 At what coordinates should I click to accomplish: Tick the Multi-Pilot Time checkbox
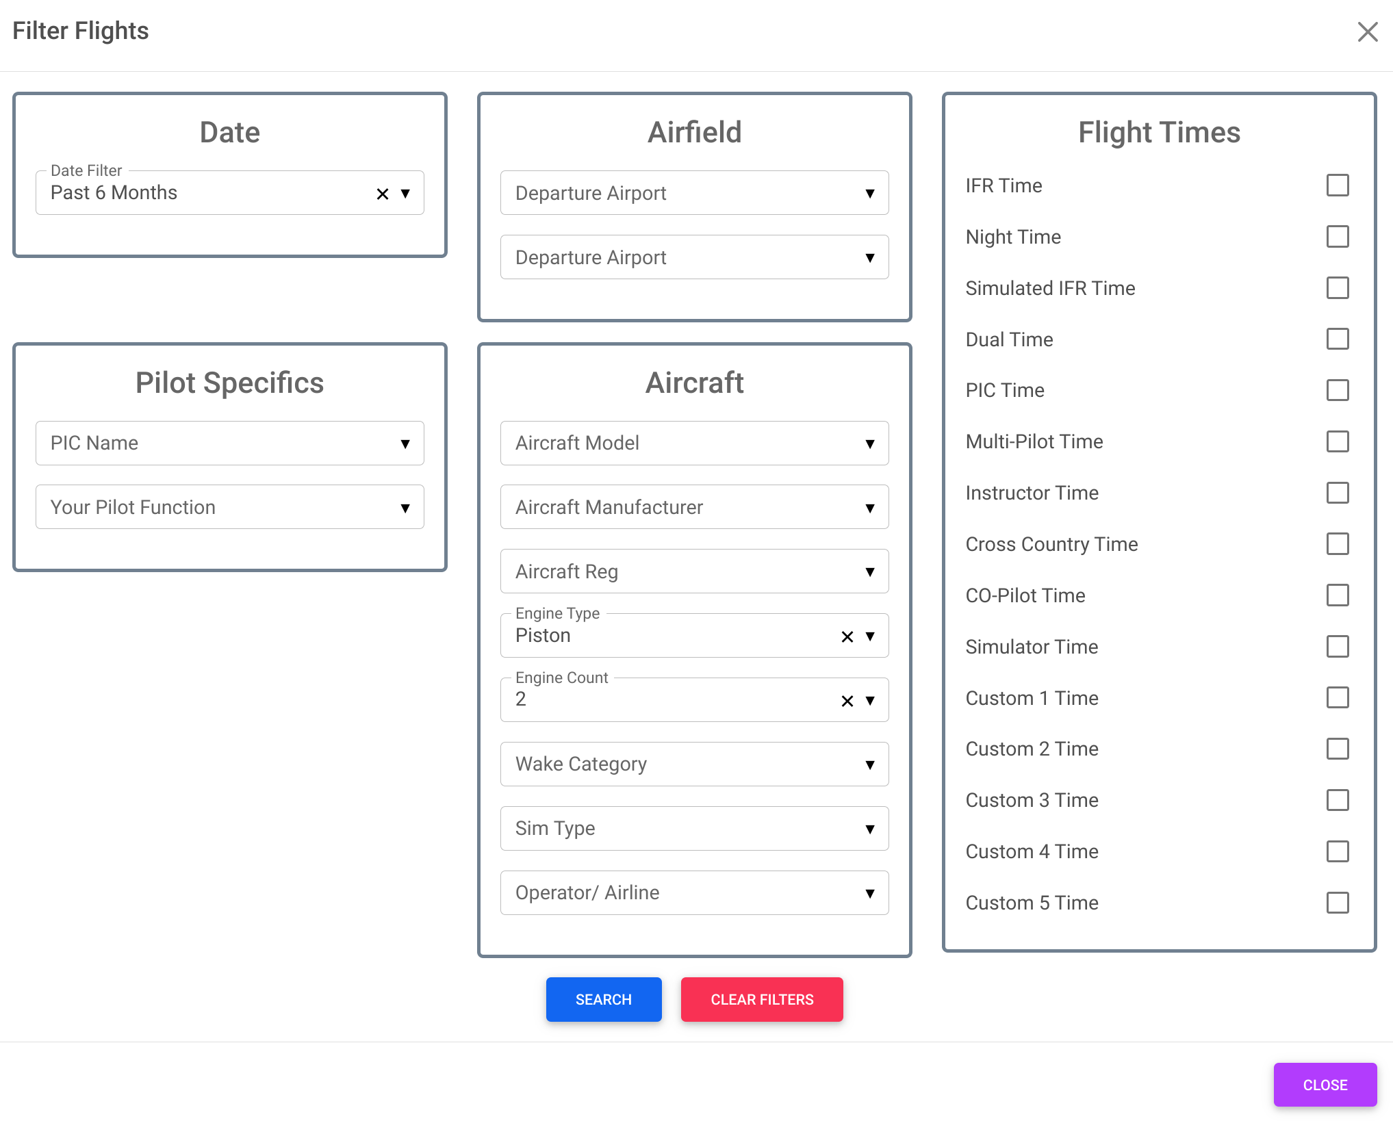tap(1338, 441)
